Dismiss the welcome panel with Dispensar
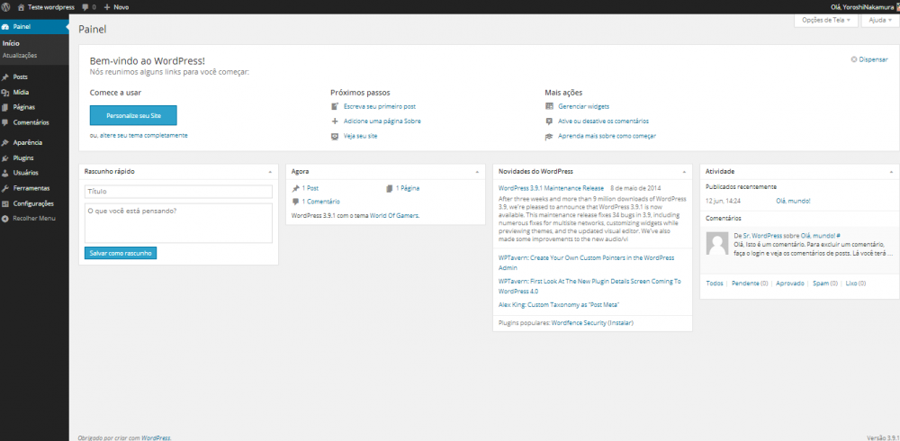Image resolution: width=900 pixels, height=441 pixels. [868, 59]
